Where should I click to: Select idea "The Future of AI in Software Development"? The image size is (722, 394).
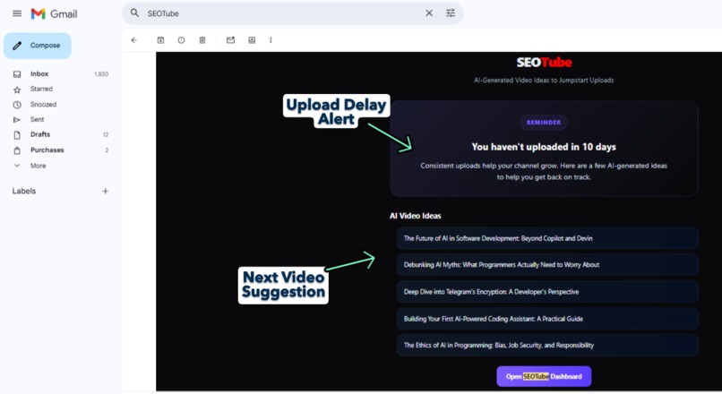coord(547,238)
